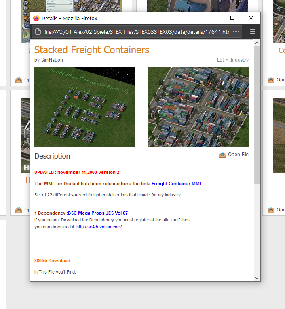
Task: Click the scrollbar down arrow
Action: point(257,278)
